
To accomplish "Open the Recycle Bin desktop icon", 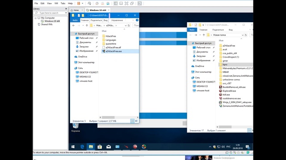I will (x=76, y=128).
